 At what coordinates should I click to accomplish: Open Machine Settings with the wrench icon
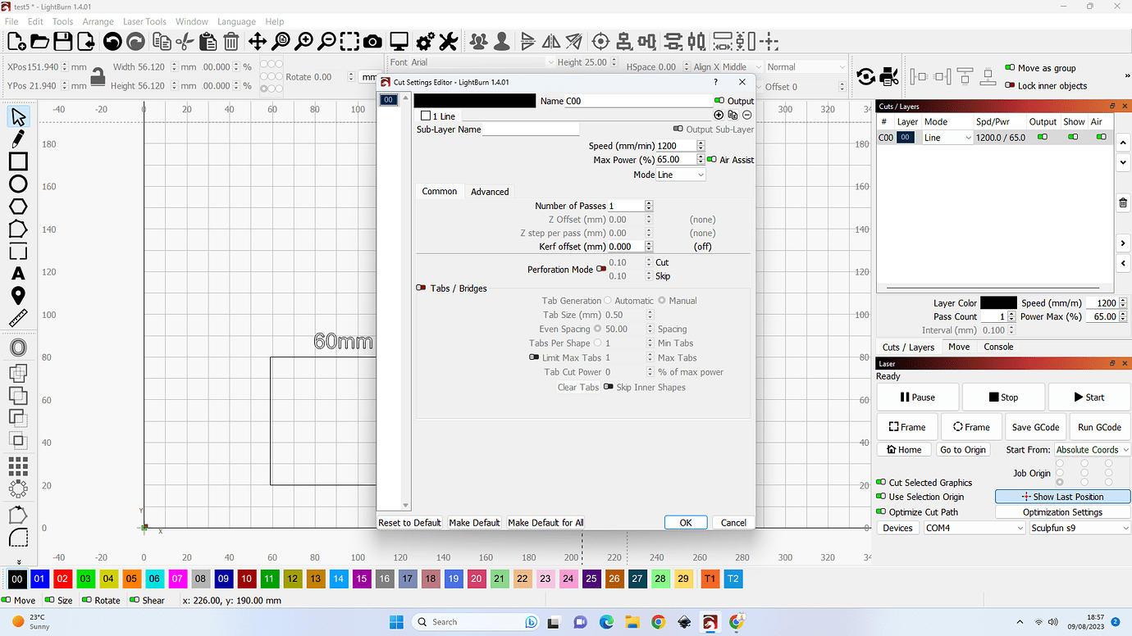448,41
